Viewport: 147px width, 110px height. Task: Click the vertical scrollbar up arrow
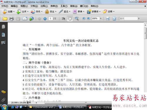145,25
